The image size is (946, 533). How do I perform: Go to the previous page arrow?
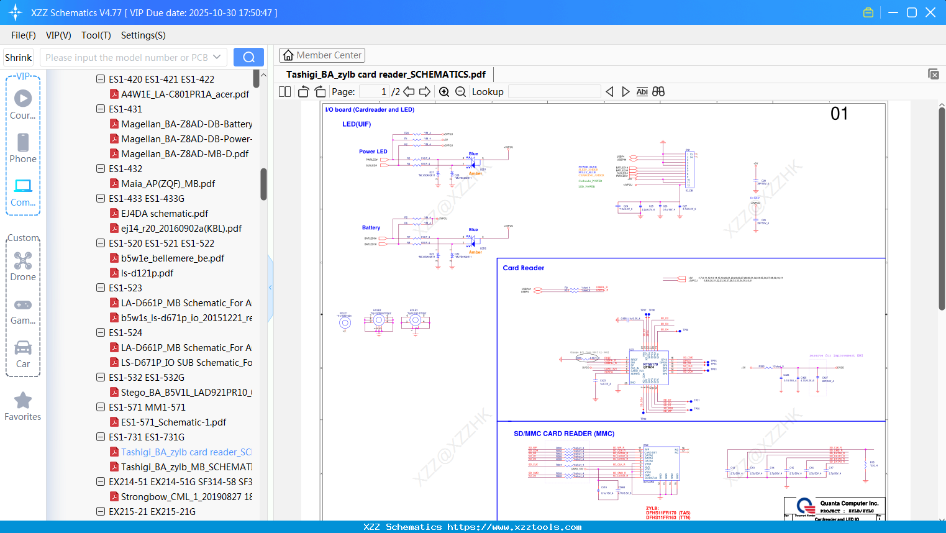pos(409,91)
